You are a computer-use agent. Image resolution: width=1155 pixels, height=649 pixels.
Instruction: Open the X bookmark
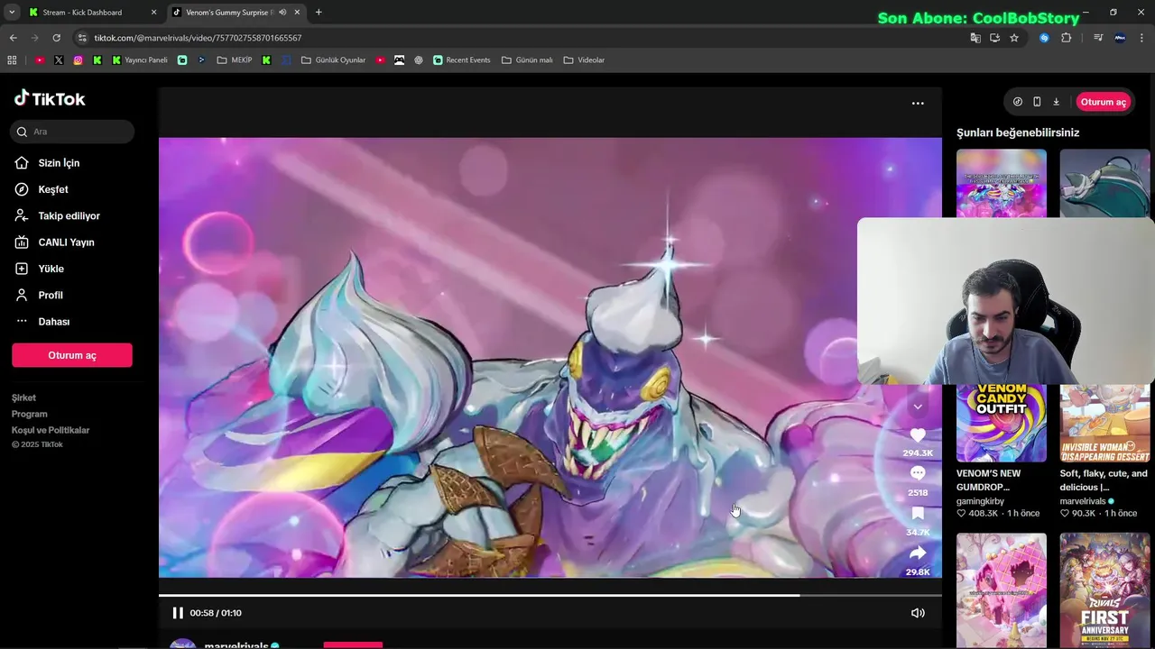click(59, 60)
